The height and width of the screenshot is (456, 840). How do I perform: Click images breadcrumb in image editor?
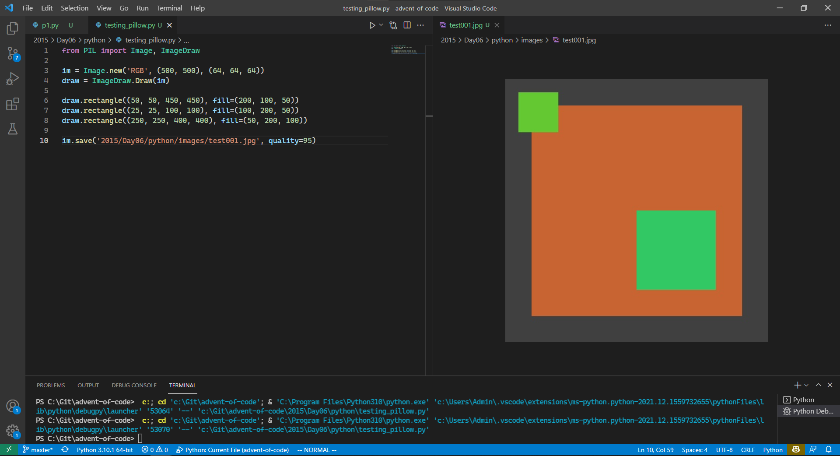(532, 40)
